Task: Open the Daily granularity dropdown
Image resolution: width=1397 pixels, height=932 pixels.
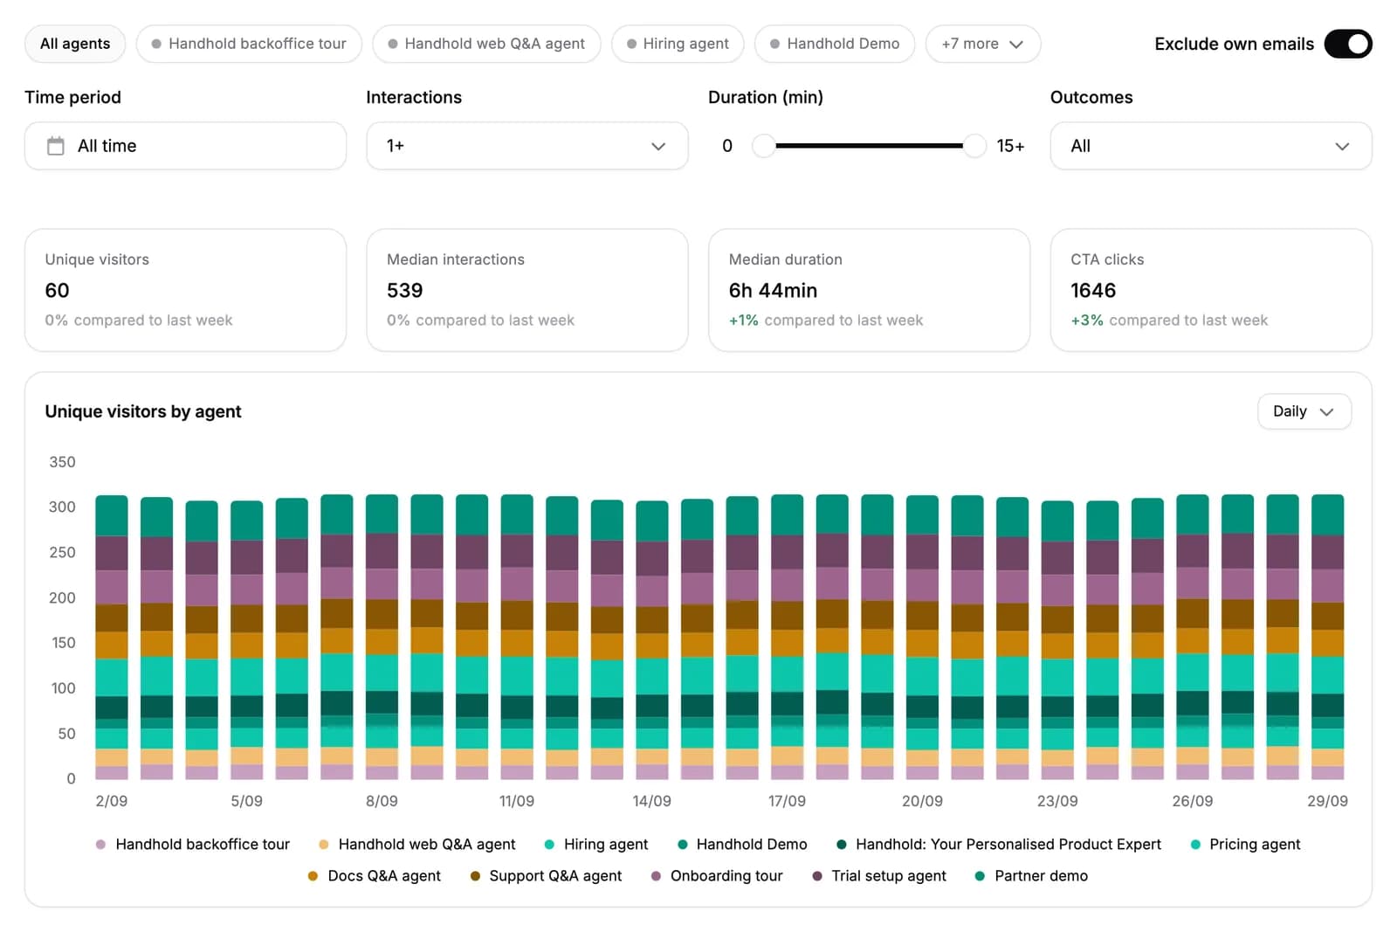Action: click(x=1304, y=411)
